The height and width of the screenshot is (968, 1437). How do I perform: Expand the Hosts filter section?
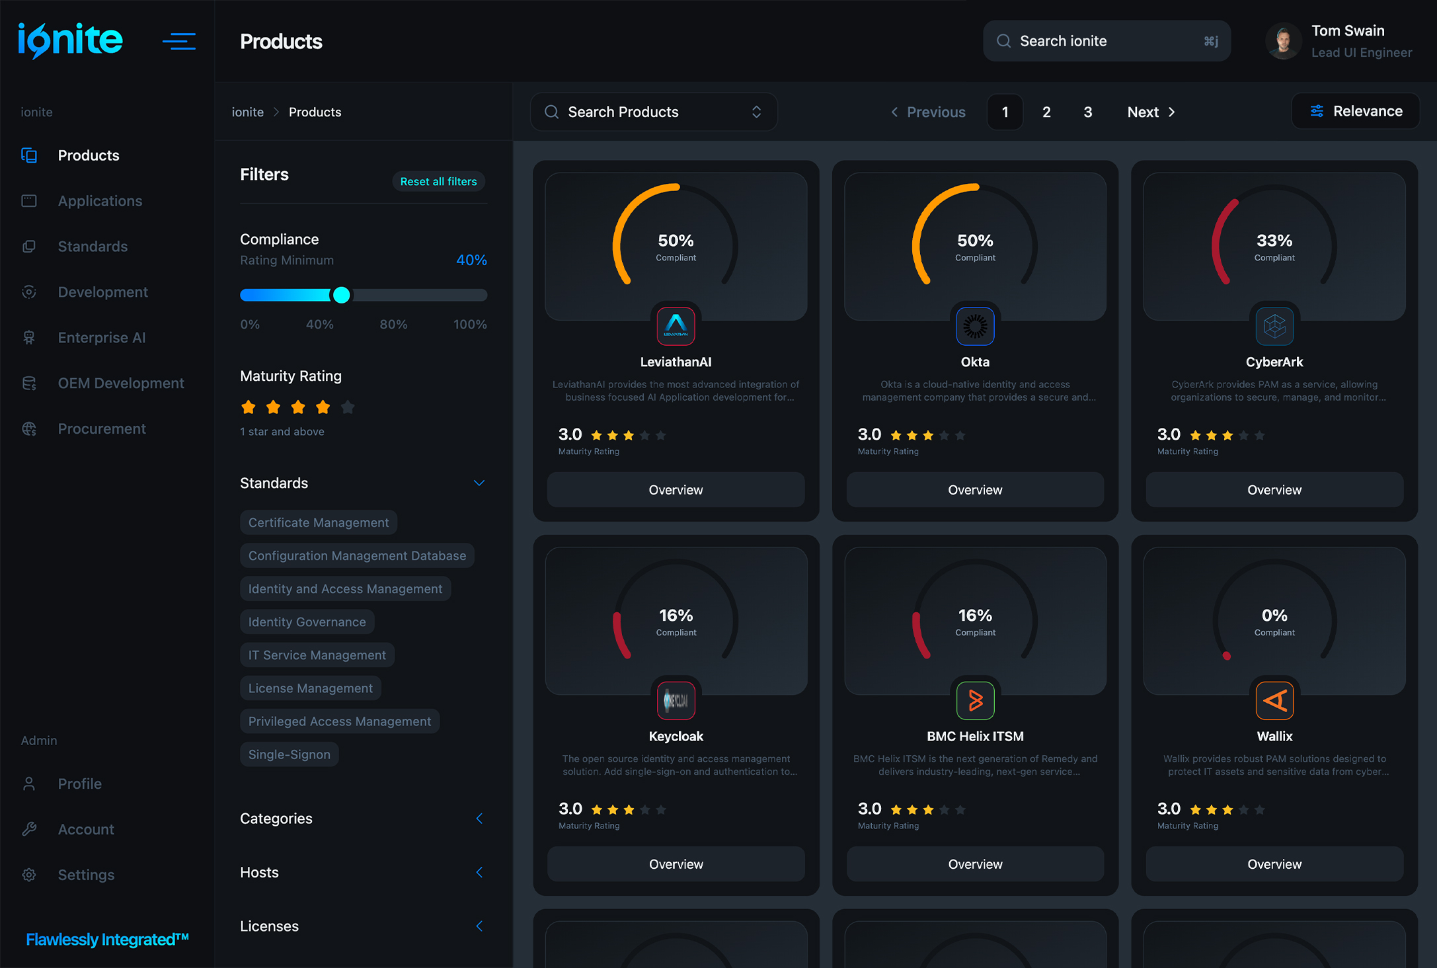click(479, 872)
